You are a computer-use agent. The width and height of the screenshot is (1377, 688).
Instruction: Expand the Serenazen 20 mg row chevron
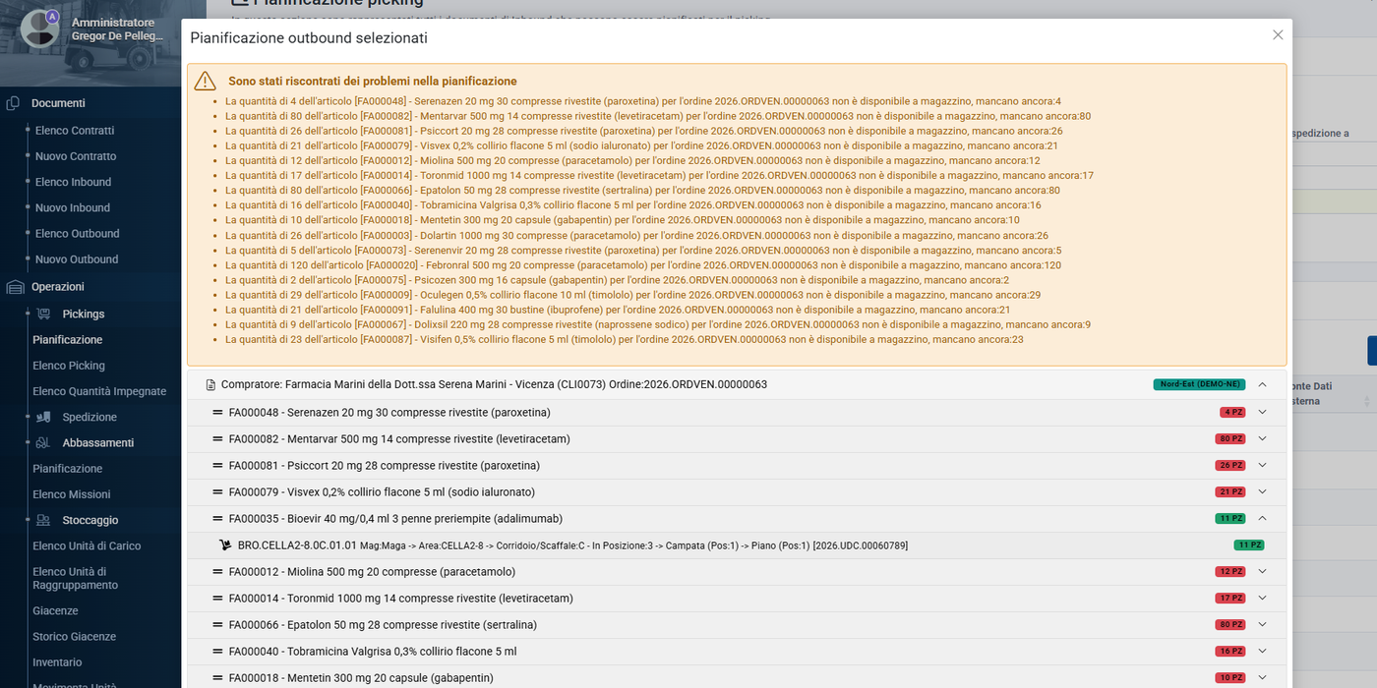(1263, 412)
